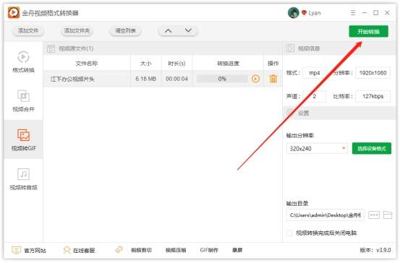The height and width of the screenshot is (263, 400).
Task: Click the 清空列表 button
Action: point(125,31)
